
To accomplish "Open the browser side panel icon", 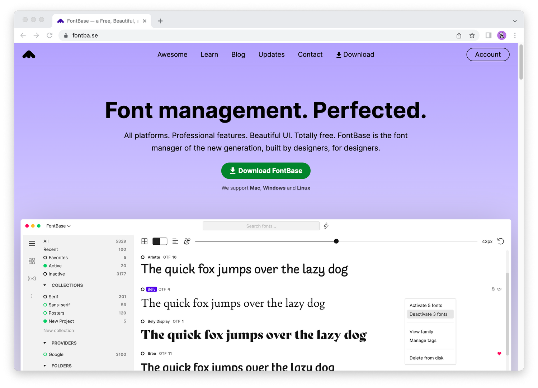I will [489, 35].
